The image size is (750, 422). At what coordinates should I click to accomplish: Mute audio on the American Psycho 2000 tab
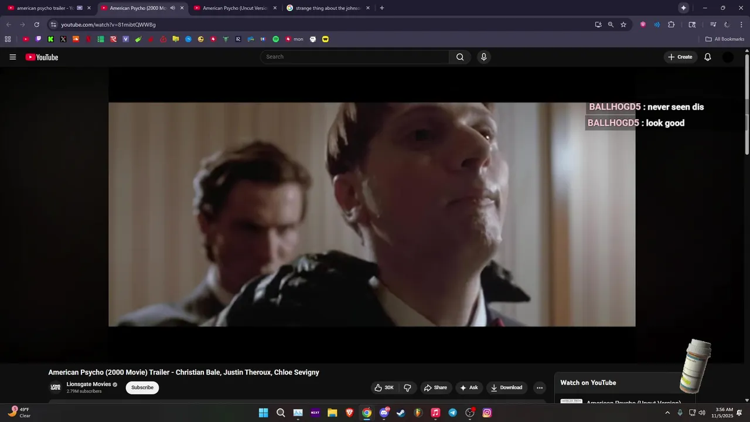click(172, 8)
